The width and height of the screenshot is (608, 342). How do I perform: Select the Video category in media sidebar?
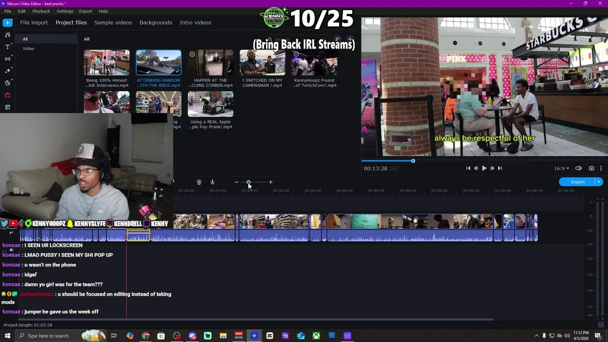28,48
